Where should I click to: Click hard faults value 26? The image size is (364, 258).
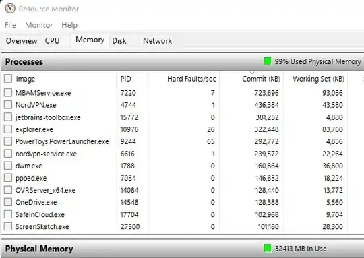point(211,129)
